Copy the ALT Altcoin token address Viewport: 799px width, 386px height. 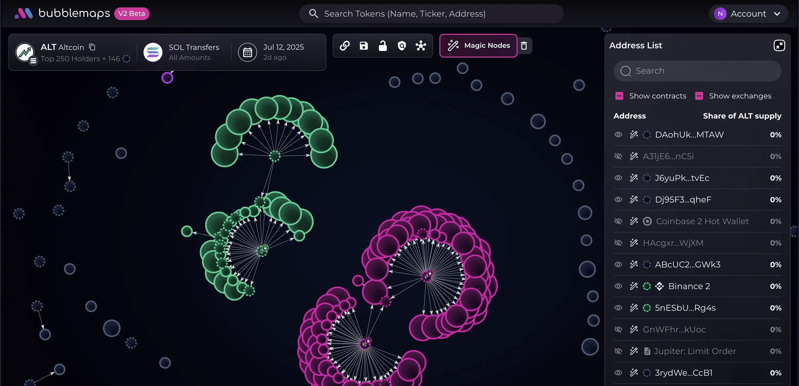[x=92, y=47]
